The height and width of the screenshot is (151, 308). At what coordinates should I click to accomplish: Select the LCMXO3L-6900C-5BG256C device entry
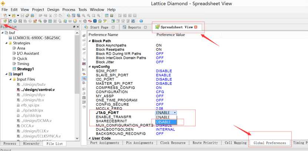(x=37, y=38)
